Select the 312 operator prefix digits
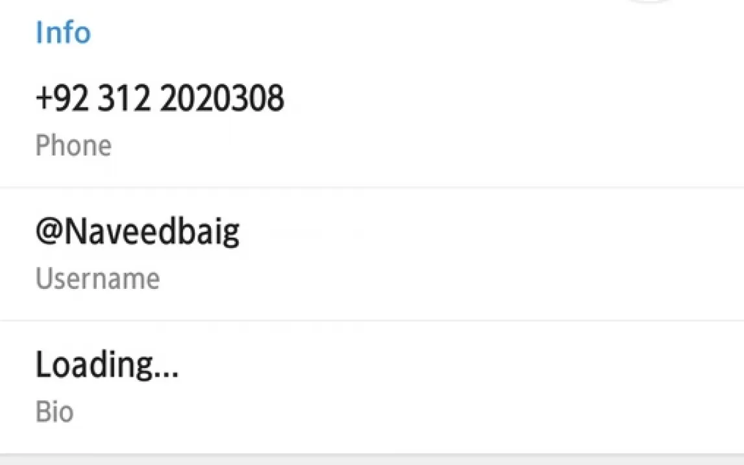This screenshot has height=465, width=744. pos(123,98)
